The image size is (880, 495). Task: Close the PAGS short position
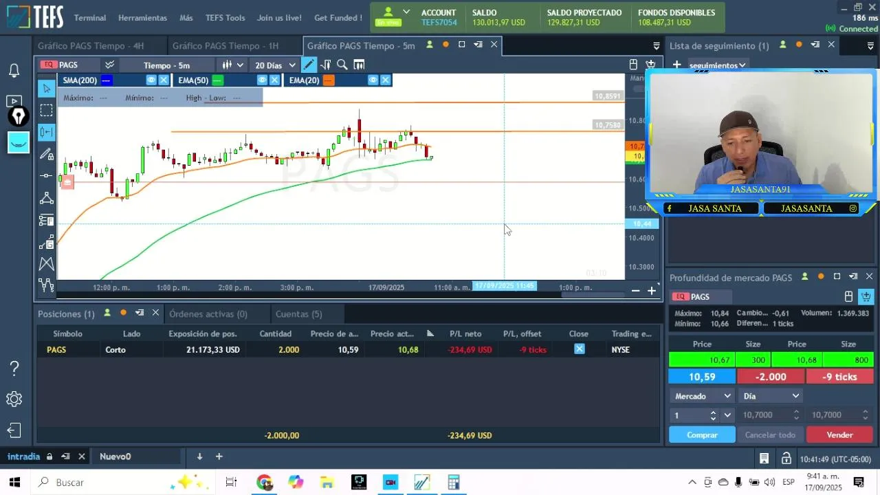pos(580,349)
